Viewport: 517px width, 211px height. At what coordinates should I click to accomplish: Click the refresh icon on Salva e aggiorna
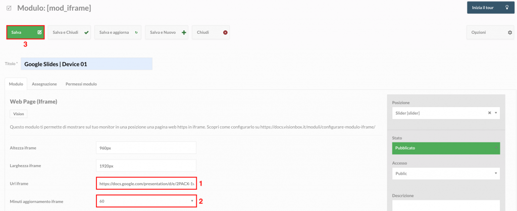point(136,32)
